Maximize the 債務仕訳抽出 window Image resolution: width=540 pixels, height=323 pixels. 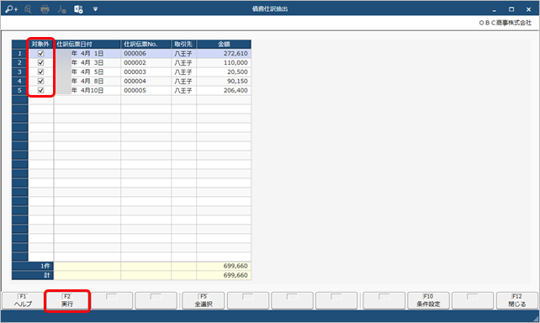[x=511, y=9]
